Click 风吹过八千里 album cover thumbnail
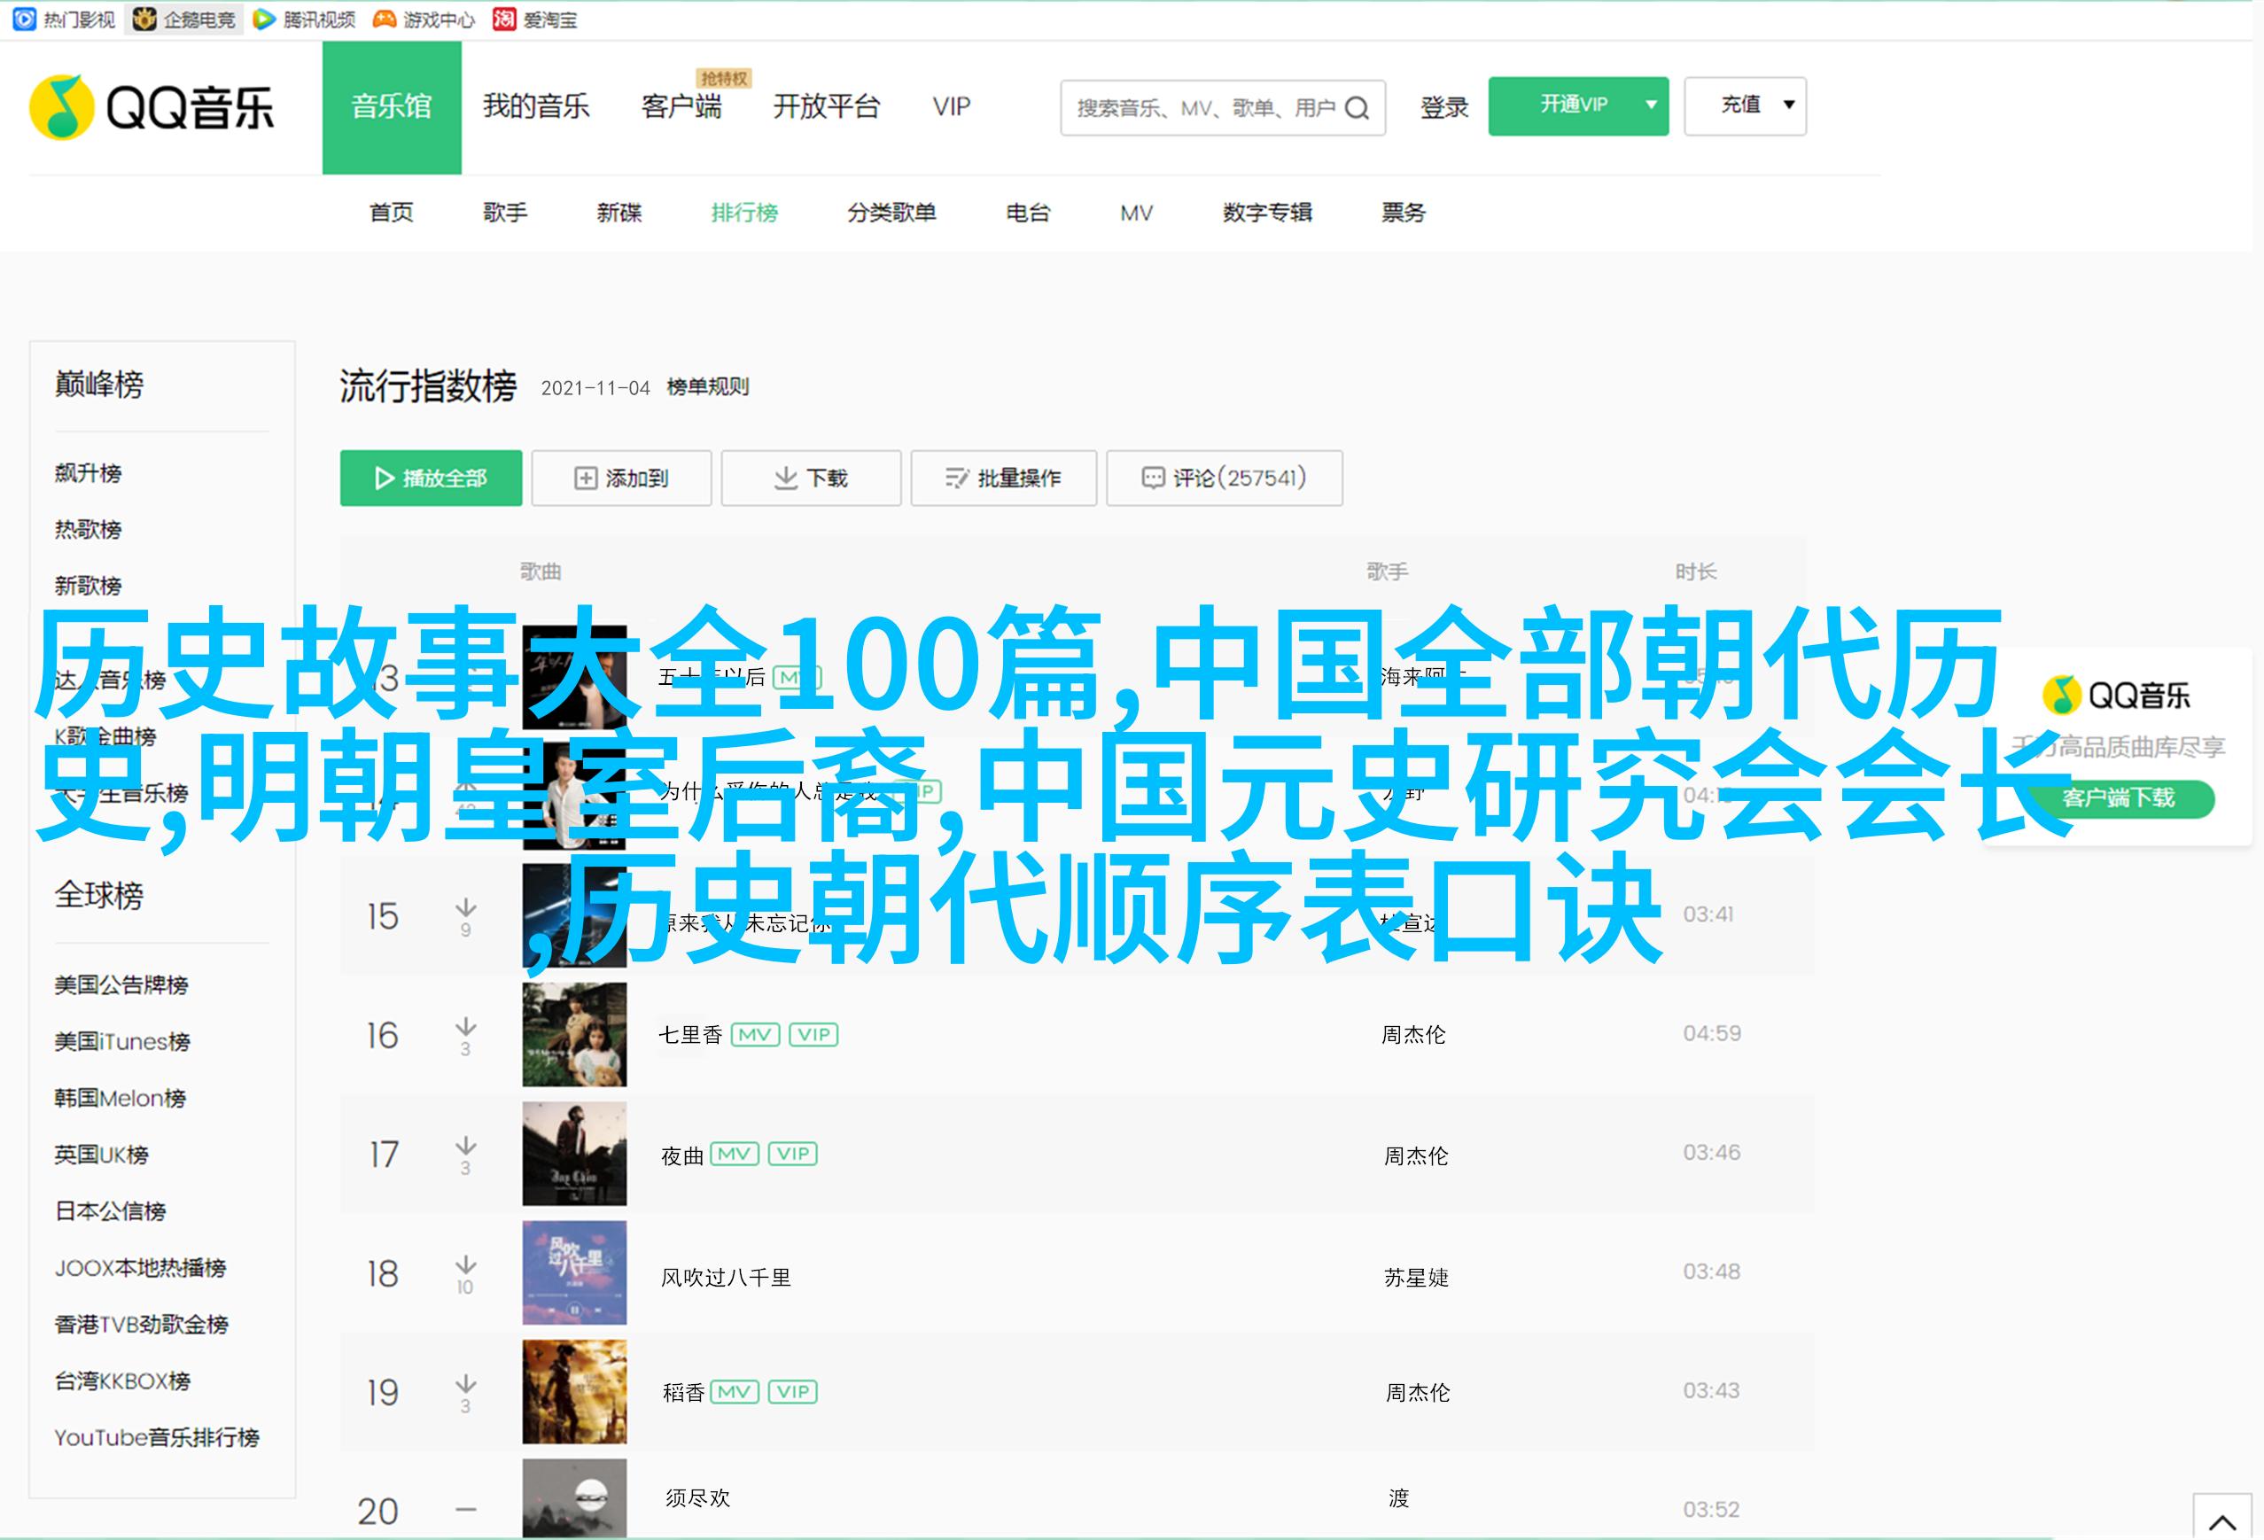This screenshot has height=1540, width=2264. tap(575, 1273)
